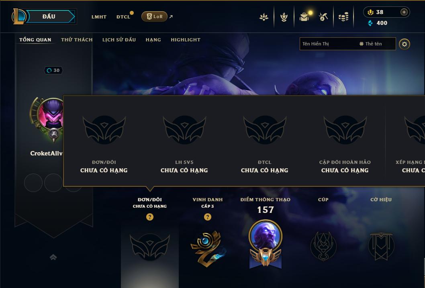Image resolution: width=425 pixels, height=288 pixels.
Task: Click the ĐẤU play button
Action: [51, 16]
